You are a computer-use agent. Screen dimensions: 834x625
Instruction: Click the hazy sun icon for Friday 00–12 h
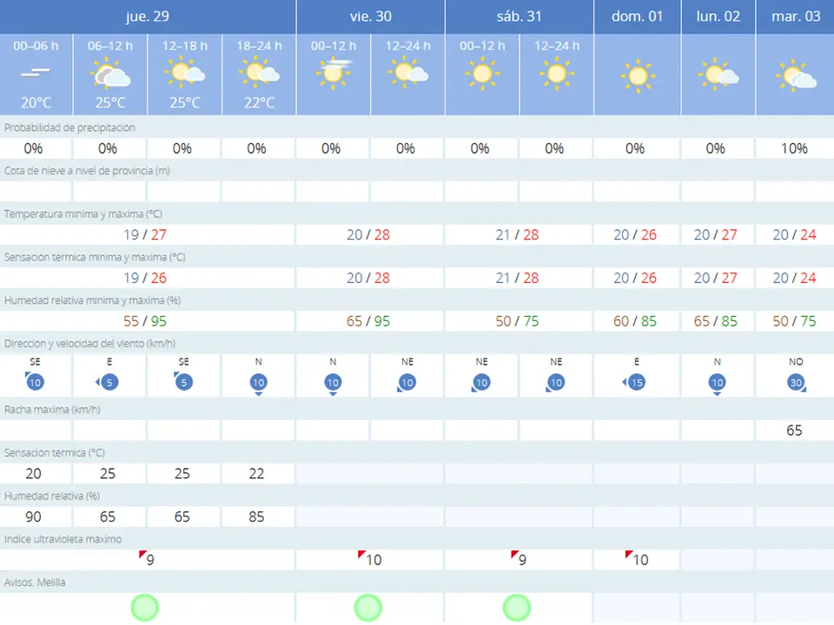click(x=334, y=72)
